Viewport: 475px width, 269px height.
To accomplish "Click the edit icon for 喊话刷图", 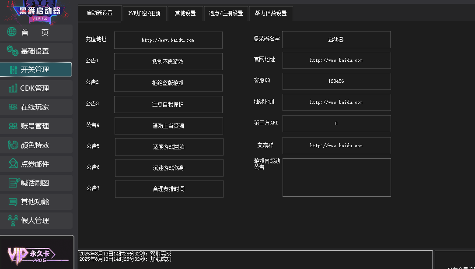I will click(14, 183).
